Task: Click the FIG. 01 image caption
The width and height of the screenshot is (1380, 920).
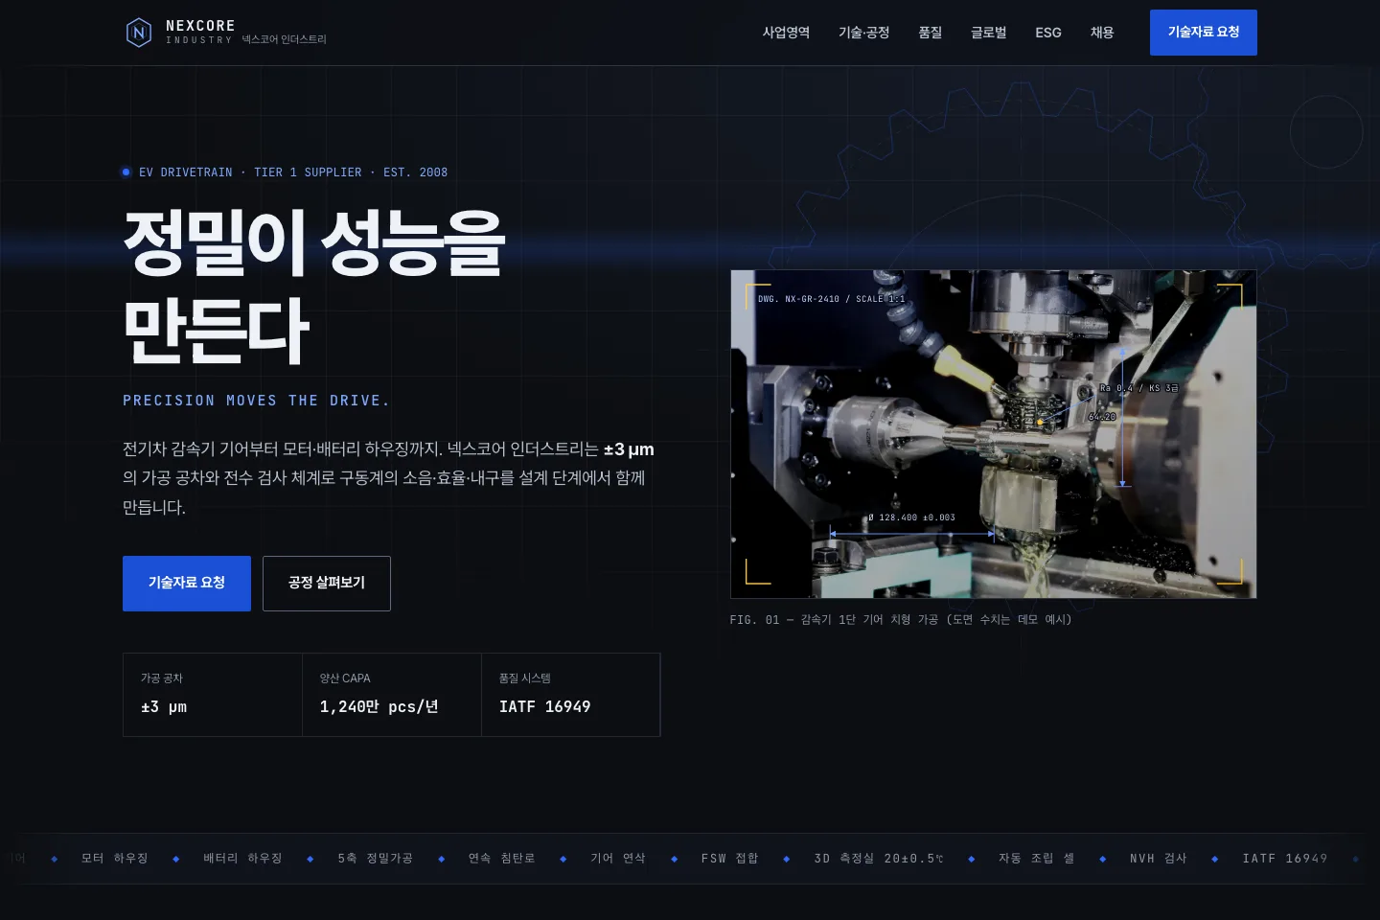Action: (901, 620)
